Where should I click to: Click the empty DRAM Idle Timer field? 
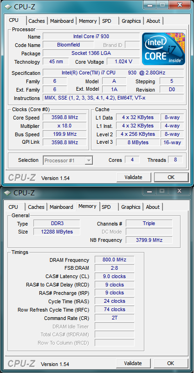(x=115, y=326)
